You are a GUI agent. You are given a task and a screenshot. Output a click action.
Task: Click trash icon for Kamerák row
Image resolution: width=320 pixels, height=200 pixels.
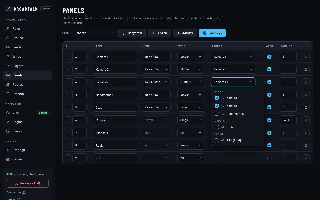click(x=306, y=82)
